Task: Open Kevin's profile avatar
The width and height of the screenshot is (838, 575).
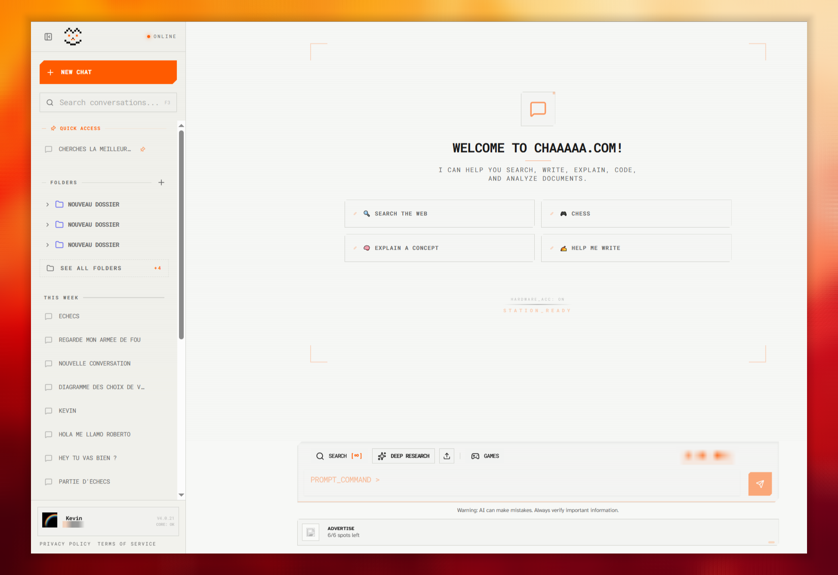Action: (x=50, y=520)
